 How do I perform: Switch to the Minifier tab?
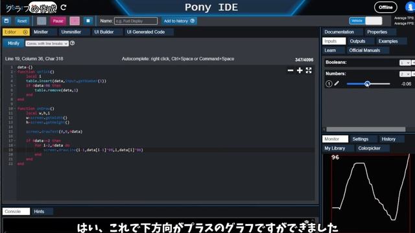(x=44, y=32)
